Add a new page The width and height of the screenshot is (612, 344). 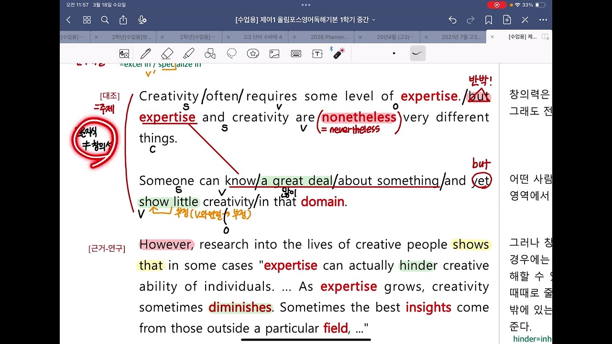[x=507, y=20]
